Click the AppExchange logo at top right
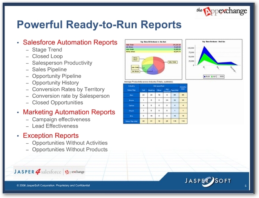The image size is (259, 198). point(222,11)
